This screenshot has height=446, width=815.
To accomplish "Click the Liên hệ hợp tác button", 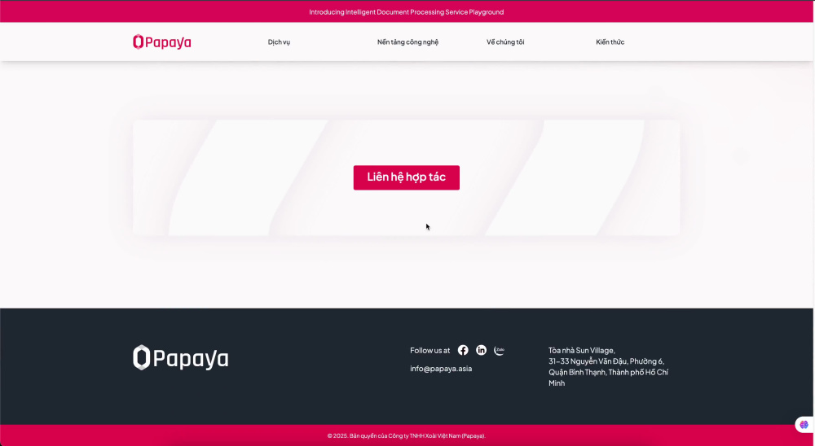I will (407, 177).
